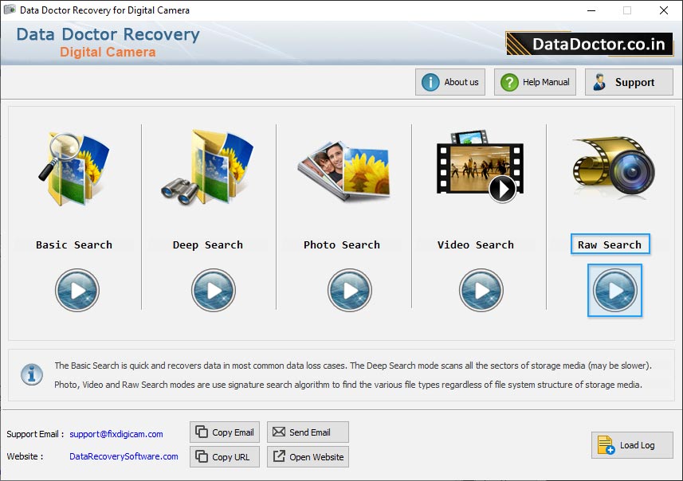Start Deep Search with play button

point(214,291)
